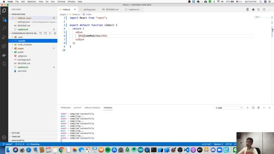
Task: Switch to the settings.json tab
Action: point(89,9)
